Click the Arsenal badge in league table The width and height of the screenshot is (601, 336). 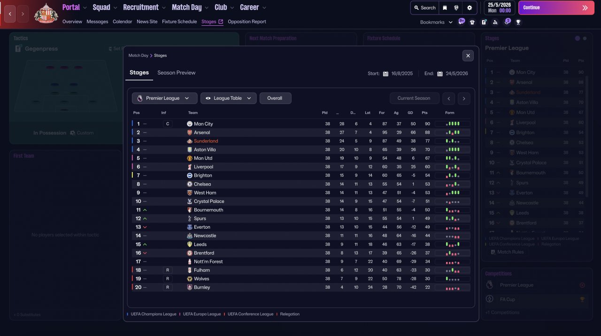(190, 133)
